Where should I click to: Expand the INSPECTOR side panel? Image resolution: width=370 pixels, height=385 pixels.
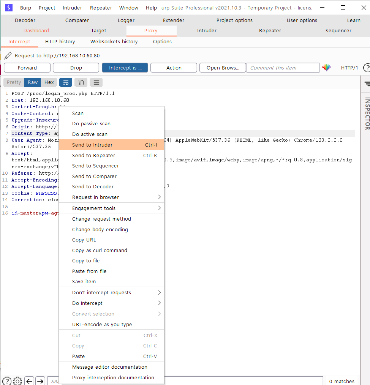(x=367, y=114)
